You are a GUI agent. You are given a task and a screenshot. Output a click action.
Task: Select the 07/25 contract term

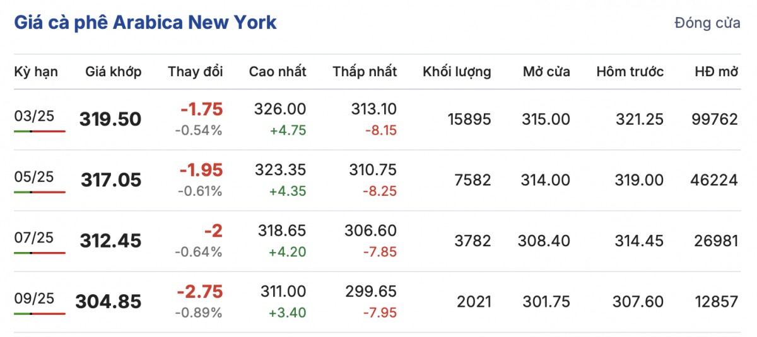[x=35, y=237]
